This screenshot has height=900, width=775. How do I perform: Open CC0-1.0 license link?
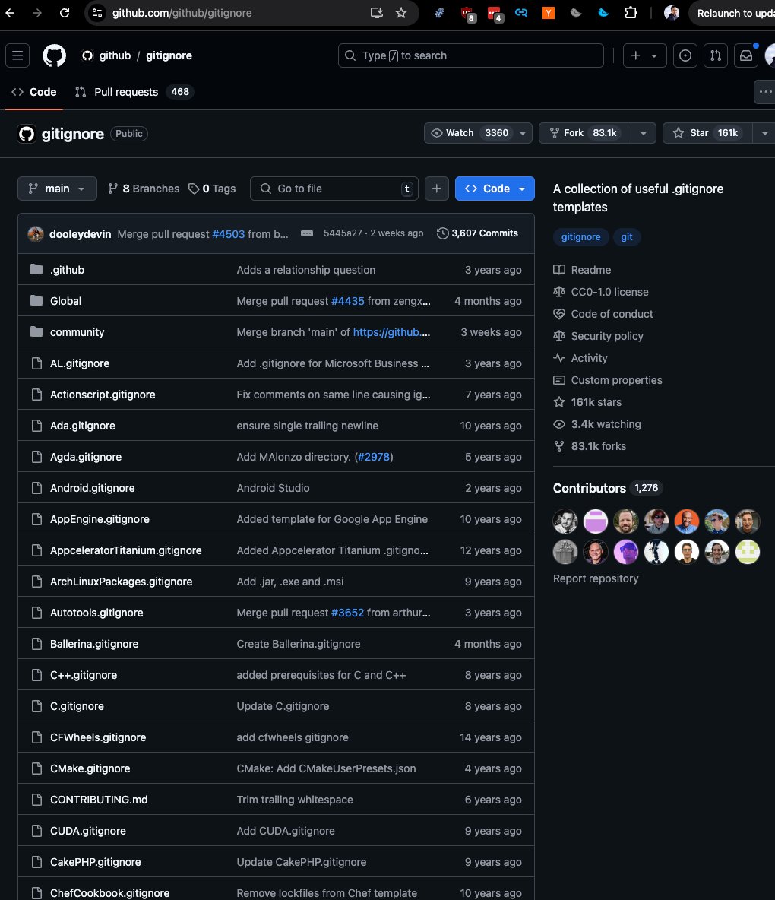(600, 292)
